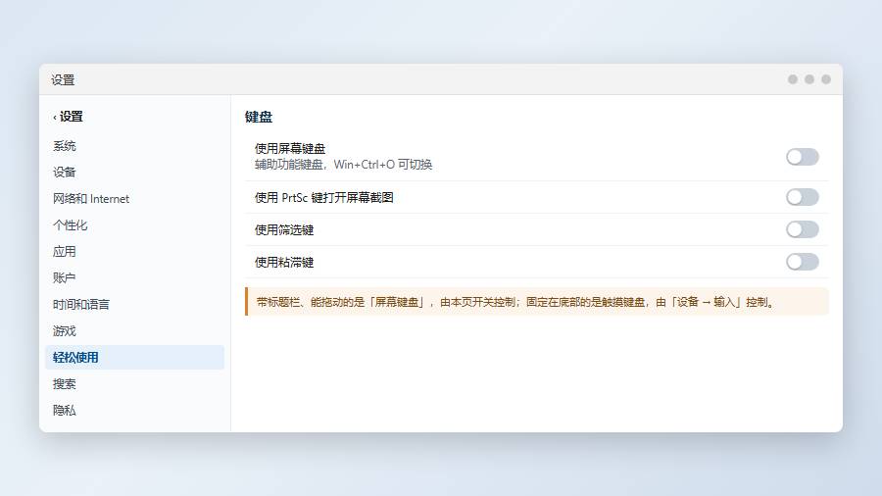The width and height of the screenshot is (882, 496).
Task: Click the 设置 window title text
Action: click(x=63, y=79)
